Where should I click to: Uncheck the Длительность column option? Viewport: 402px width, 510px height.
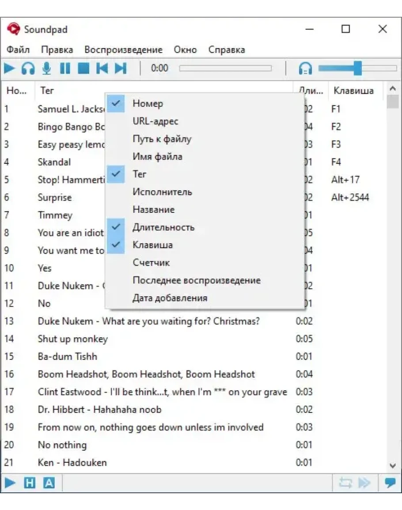(x=163, y=227)
